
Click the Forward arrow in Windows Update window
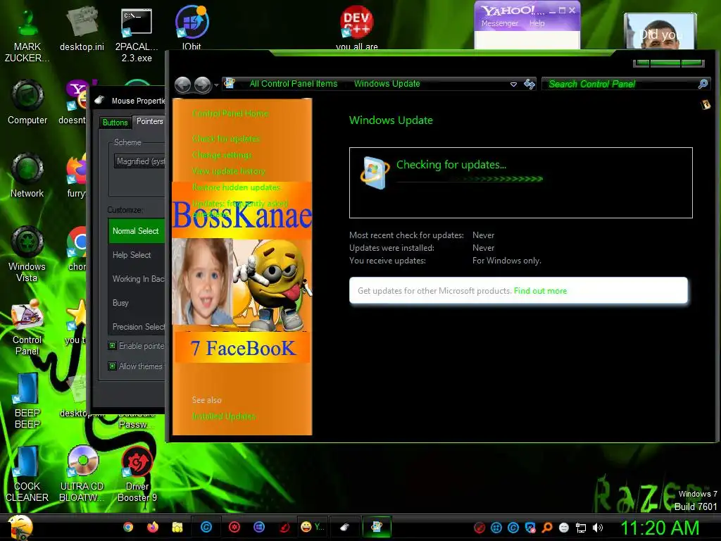[202, 85]
